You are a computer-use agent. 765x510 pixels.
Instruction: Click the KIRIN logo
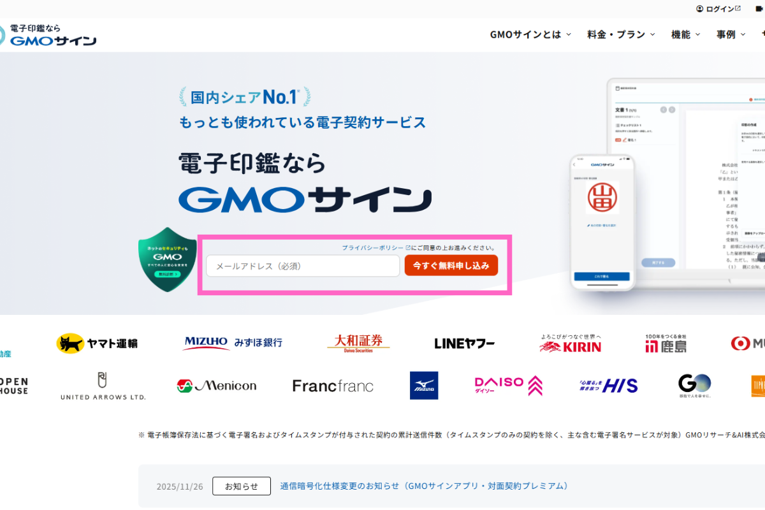(x=570, y=344)
